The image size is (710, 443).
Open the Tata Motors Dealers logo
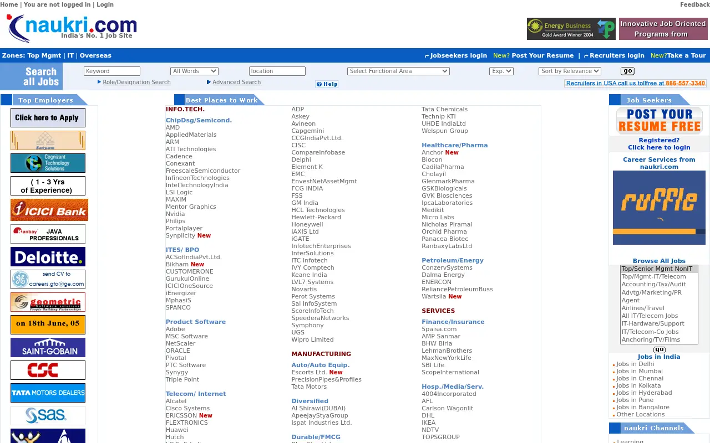click(48, 393)
